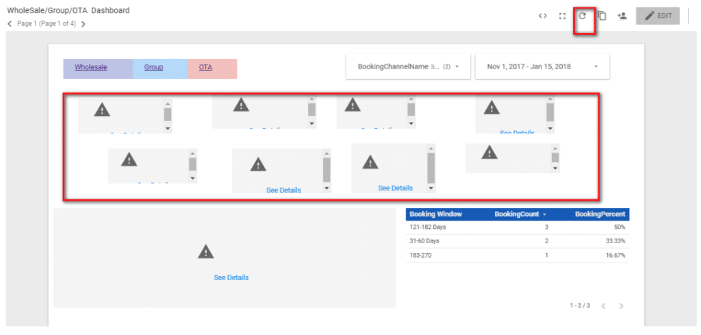The height and width of the screenshot is (335, 701).
Task: Open the OTA link tab
Action: coord(205,68)
